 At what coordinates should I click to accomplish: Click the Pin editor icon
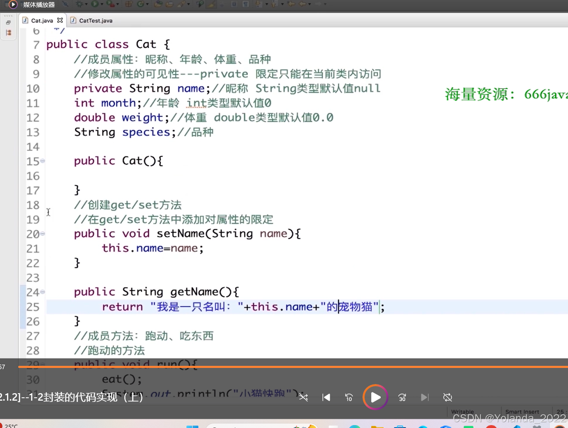(200, 4)
